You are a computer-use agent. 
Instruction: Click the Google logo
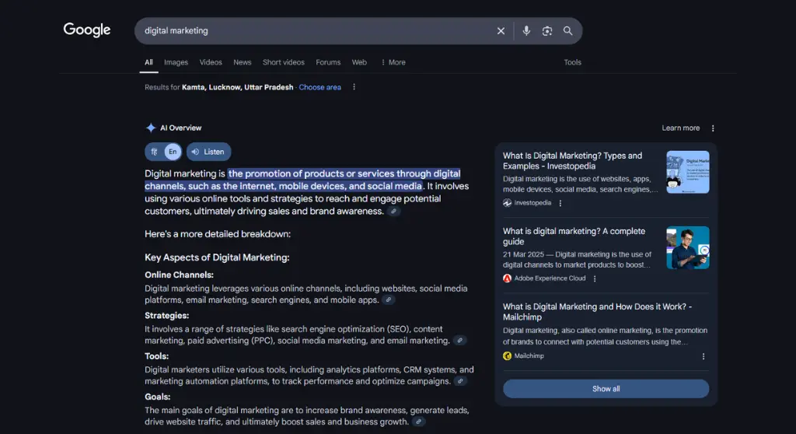[87, 30]
